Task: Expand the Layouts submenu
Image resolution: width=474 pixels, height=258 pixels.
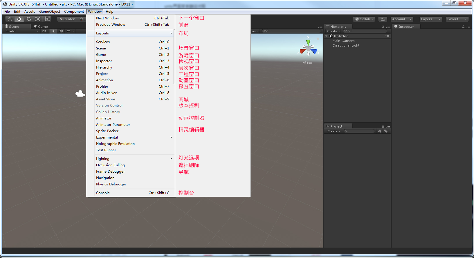Action: pos(131,33)
